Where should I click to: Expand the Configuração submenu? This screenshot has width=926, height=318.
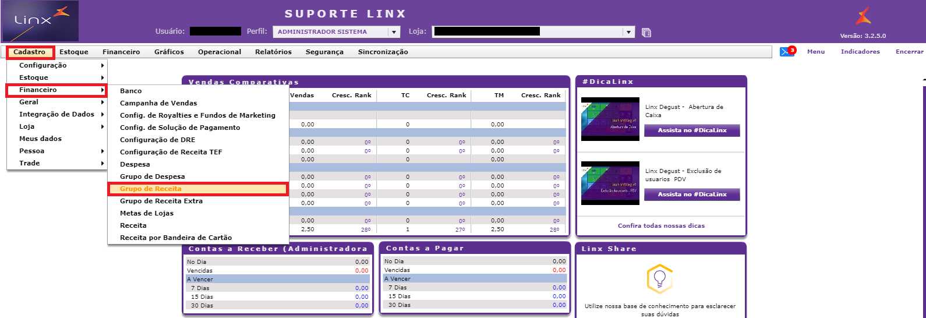click(56, 65)
